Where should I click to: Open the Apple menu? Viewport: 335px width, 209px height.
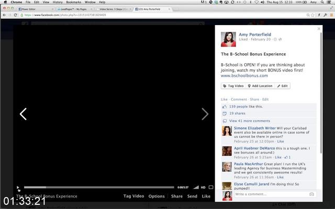click(6, 2)
